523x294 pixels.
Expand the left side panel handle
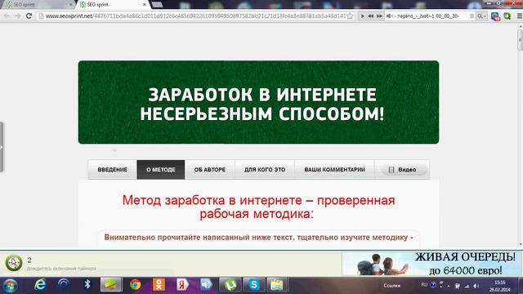coord(2,147)
